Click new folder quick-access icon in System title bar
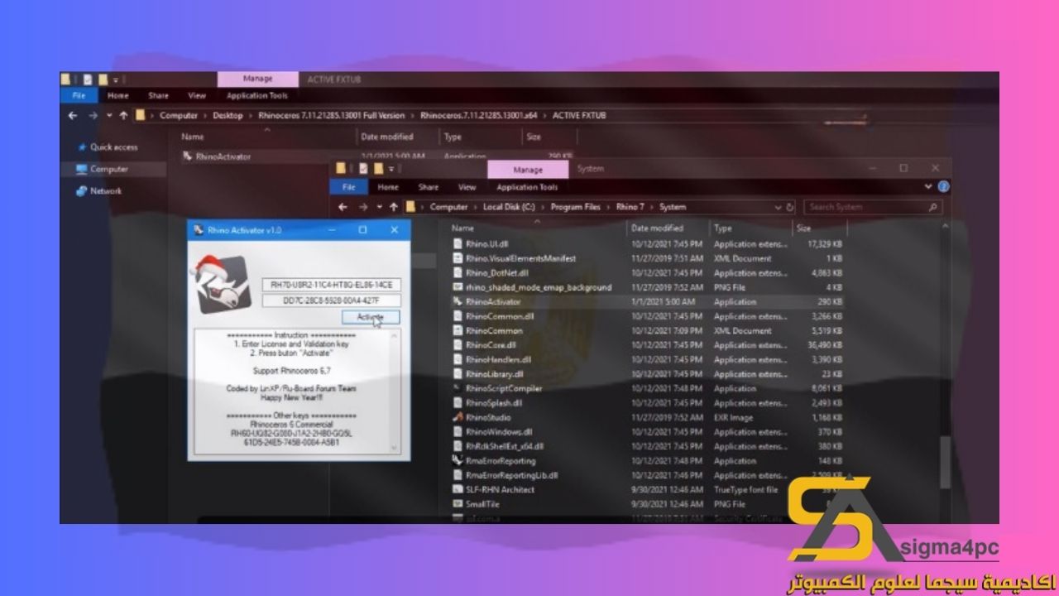Viewport: 1059px width, 596px height. [x=378, y=169]
